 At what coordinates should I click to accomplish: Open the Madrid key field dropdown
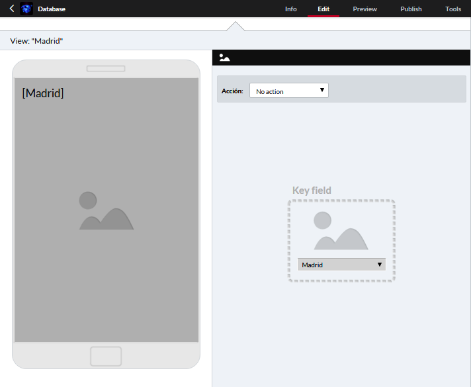tap(341, 265)
